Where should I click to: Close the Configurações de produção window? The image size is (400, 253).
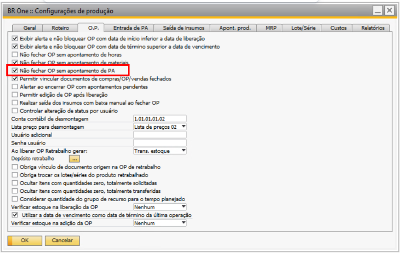click(389, 11)
